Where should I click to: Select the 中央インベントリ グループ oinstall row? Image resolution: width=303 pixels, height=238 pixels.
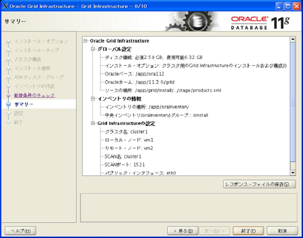156,115
